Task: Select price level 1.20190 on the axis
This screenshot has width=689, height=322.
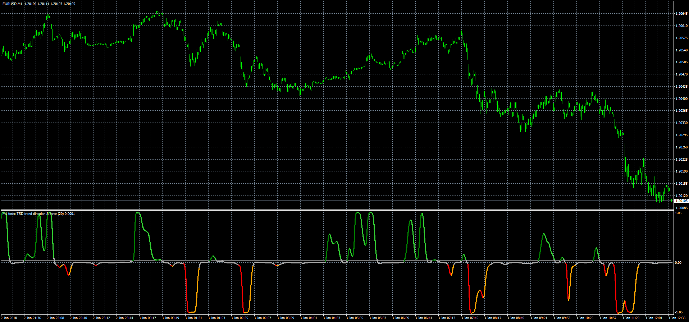Action: [x=681, y=171]
